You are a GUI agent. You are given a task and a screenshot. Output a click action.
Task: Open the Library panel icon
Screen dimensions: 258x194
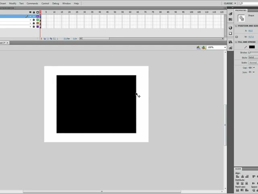coord(230,42)
